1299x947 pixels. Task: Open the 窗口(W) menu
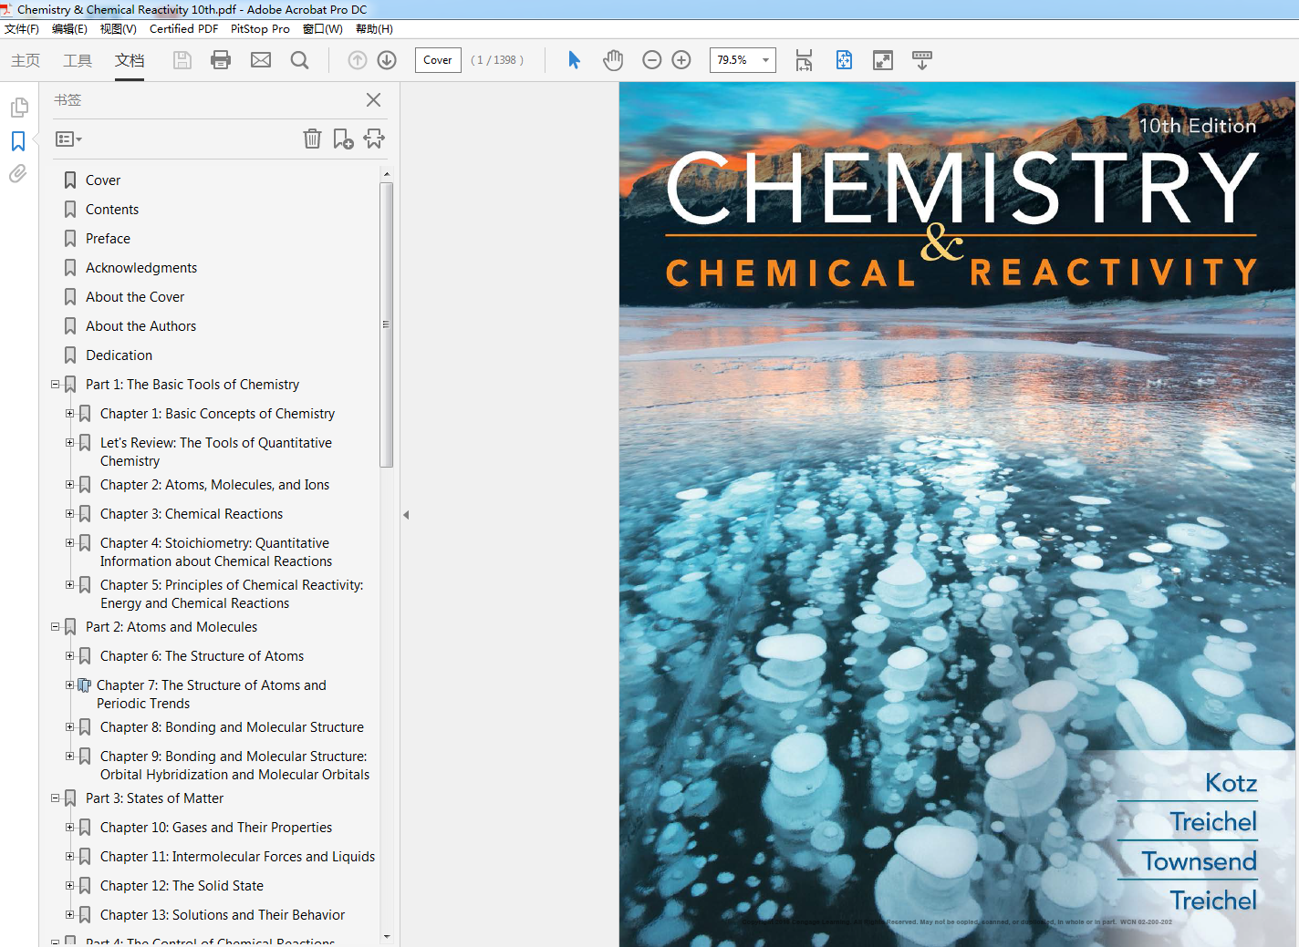click(323, 29)
